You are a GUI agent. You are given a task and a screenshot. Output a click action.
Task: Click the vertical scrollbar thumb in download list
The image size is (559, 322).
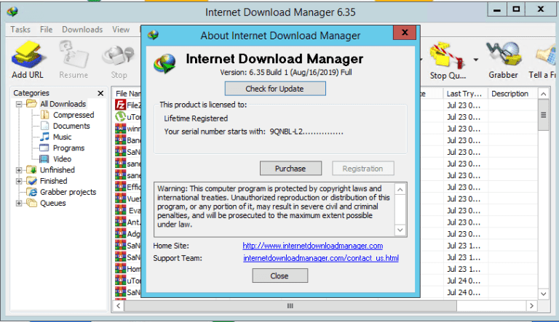(x=543, y=115)
